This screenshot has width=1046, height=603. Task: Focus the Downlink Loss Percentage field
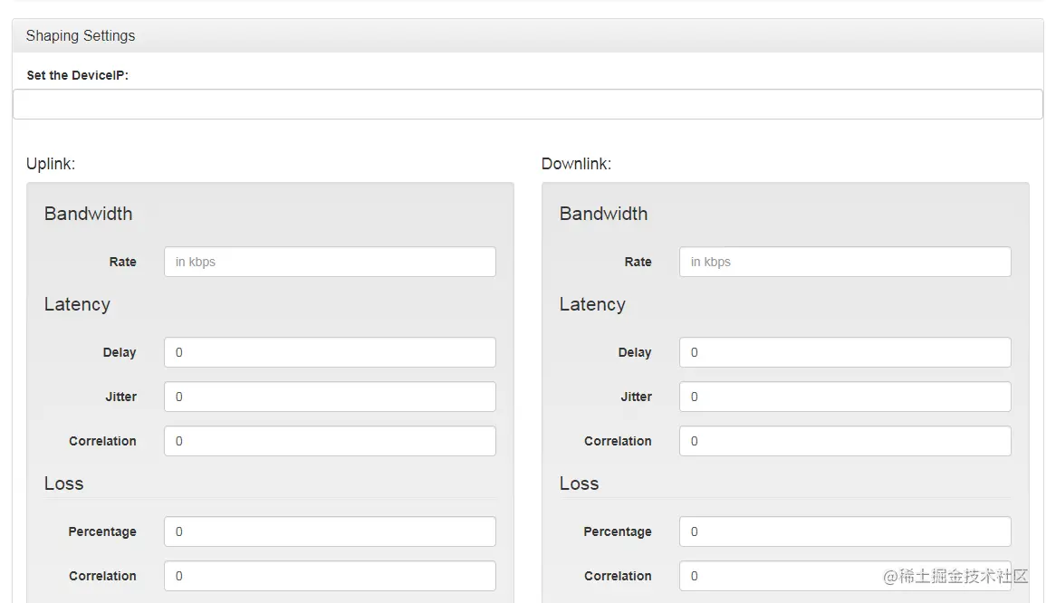pos(844,531)
